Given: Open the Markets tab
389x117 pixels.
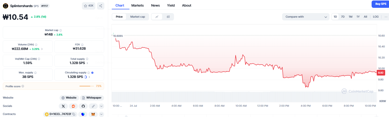Looking at the screenshot, I should click(138, 5).
